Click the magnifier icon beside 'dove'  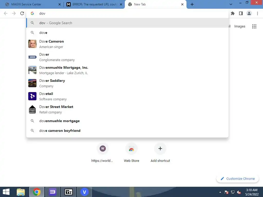point(32,33)
